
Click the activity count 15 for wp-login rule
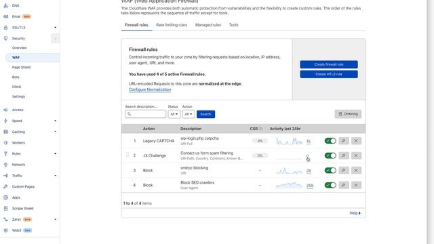[x=309, y=142]
